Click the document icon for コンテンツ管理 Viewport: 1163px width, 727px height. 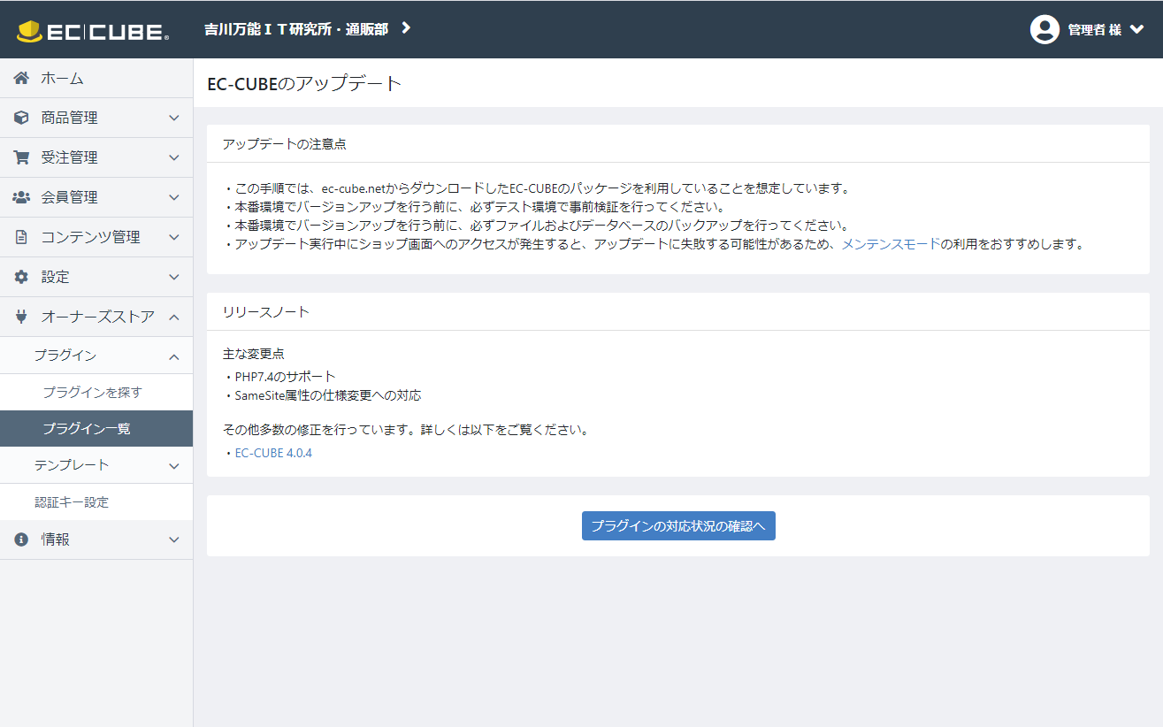point(21,237)
